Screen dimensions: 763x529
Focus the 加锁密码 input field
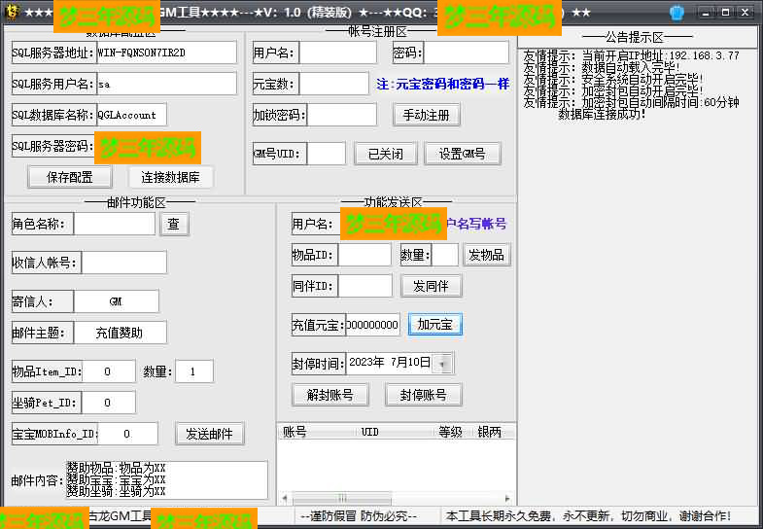click(x=341, y=115)
